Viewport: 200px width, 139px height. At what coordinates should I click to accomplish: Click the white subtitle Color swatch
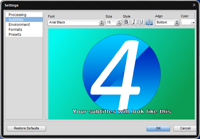tap(186, 22)
